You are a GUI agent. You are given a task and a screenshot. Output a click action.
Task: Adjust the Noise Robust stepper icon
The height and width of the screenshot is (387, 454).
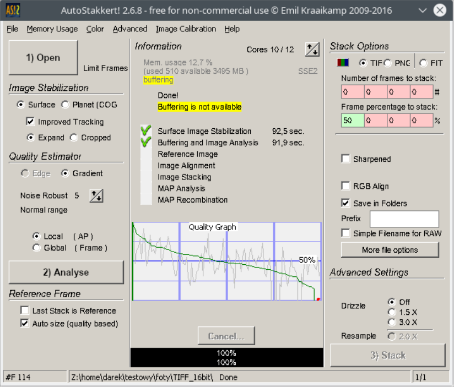[x=96, y=196]
